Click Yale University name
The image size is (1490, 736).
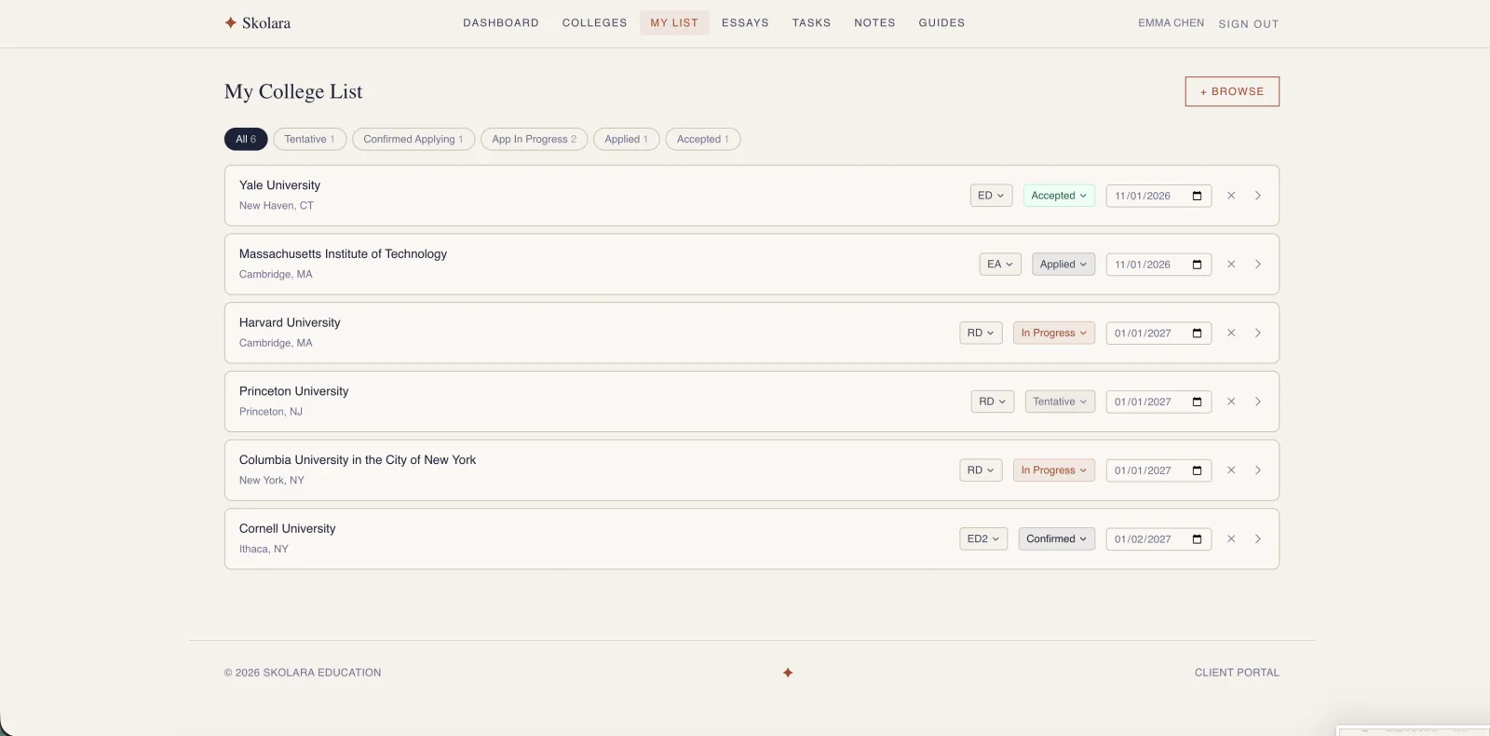(x=279, y=185)
